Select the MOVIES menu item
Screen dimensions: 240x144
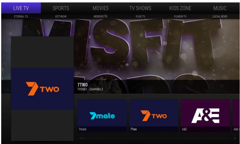100,8
